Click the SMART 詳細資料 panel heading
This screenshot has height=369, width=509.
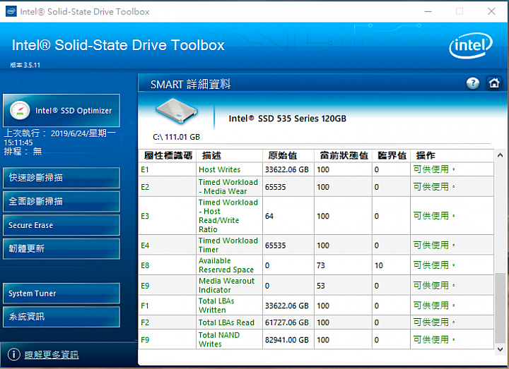(x=190, y=84)
